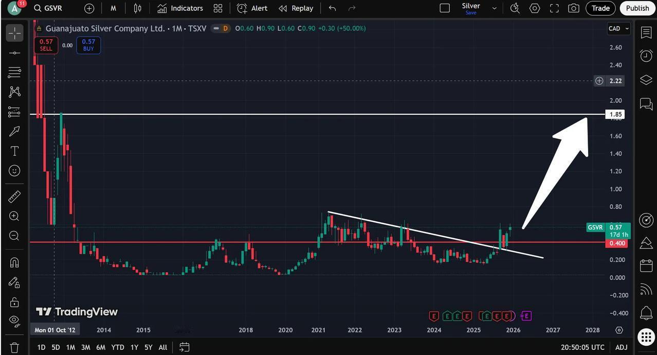Select the YTD range tab
657x355 pixels.
tap(118, 347)
